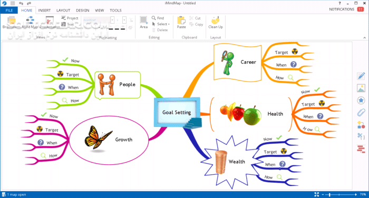369x198 pixels.
Task: Open the VIEW ribbon tab
Action: (x=99, y=11)
